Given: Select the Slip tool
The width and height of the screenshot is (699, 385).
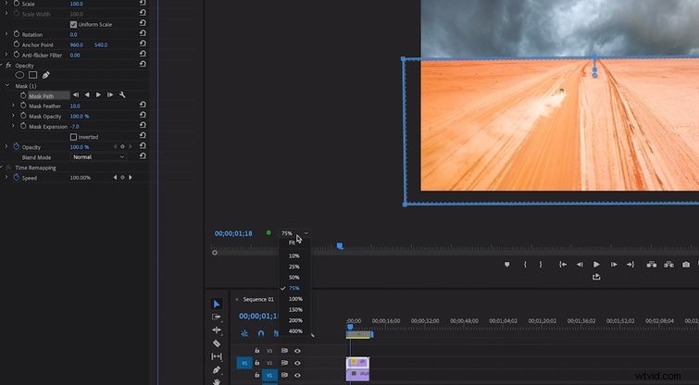Looking at the screenshot, I should point(217,356).
